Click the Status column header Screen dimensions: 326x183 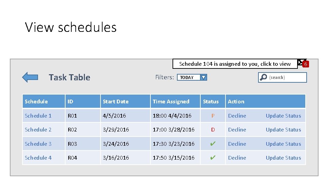(x=211, y=101)
